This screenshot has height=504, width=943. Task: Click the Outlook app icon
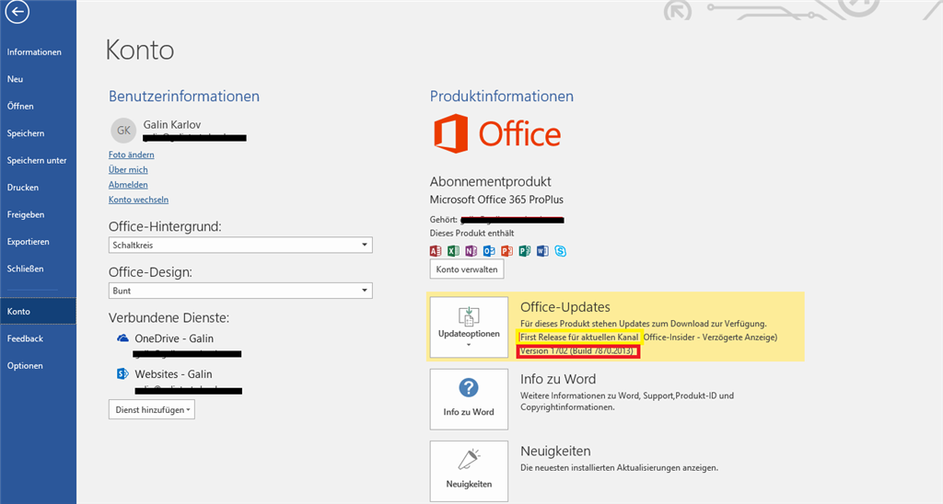[x=489, y=251]
